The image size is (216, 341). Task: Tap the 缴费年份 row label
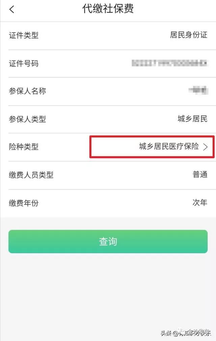point(24,203)
